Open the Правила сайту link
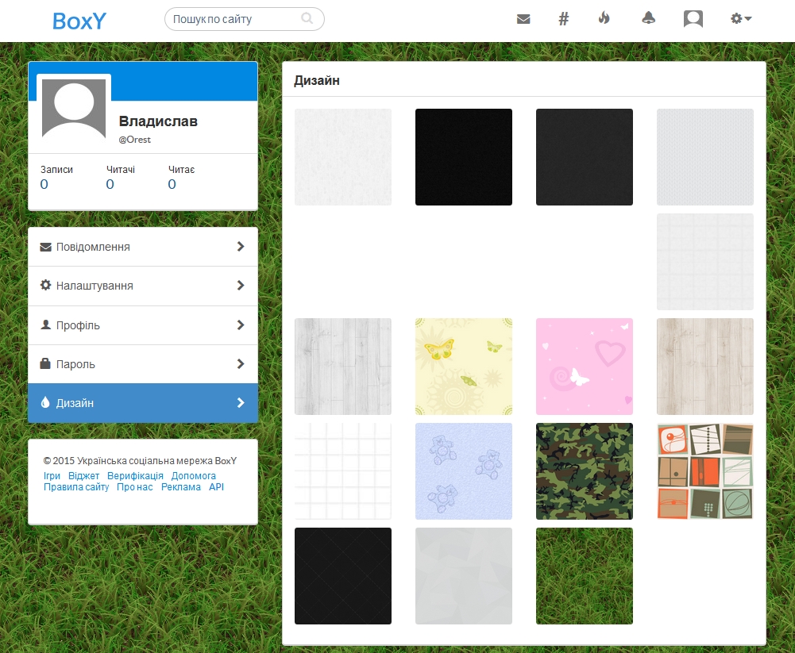 pyautogui.click(x=76, y=487)
